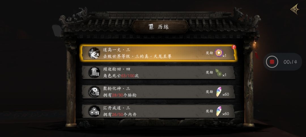
Task: View the 26/50 内丹 progress text
Action: click(x=118, y=114)
